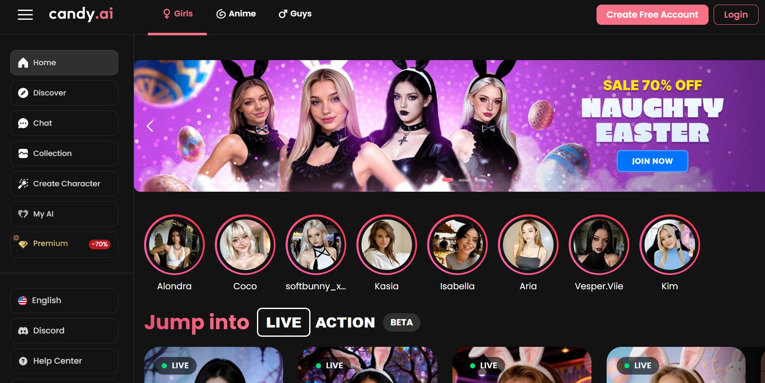Switch to the Girls tab
This screenshot has width=765, height=383.
coord(177,14)
